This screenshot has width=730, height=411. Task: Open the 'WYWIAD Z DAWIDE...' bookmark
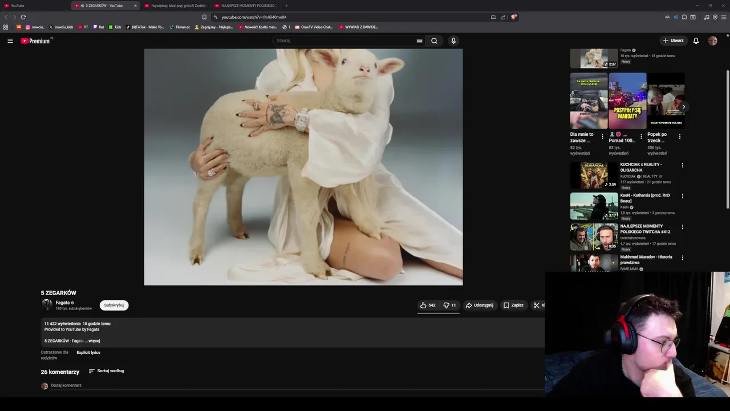click(x=359, y=27)
